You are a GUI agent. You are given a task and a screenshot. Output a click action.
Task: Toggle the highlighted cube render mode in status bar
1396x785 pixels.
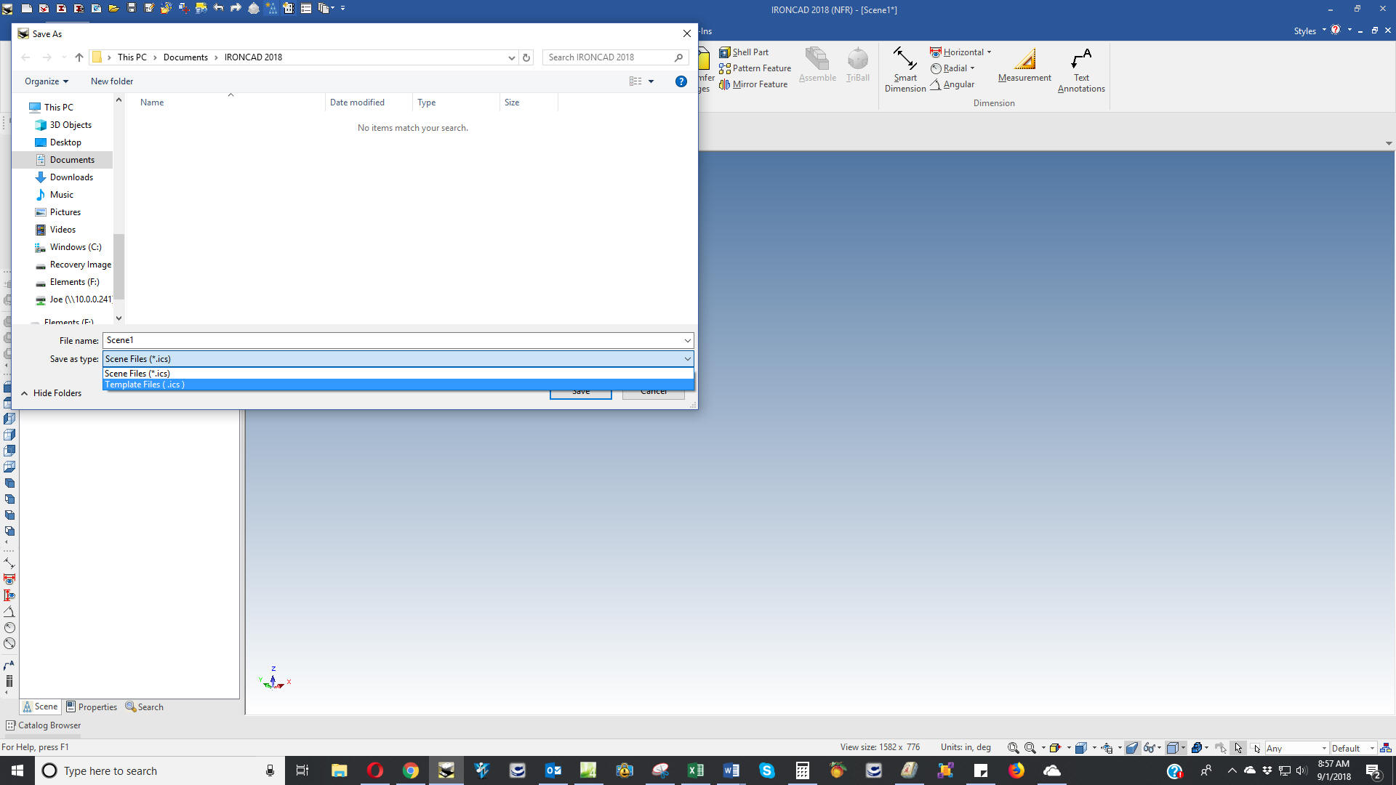click(1172, 748)
